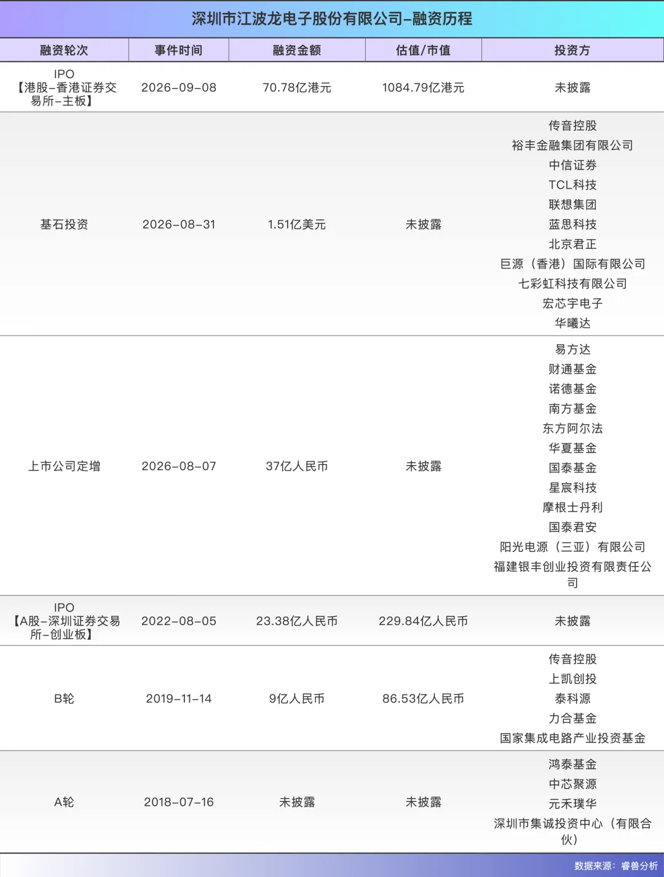Click investor 财通基金
Viewport: 664px width, 877px height.
[572, 369]
